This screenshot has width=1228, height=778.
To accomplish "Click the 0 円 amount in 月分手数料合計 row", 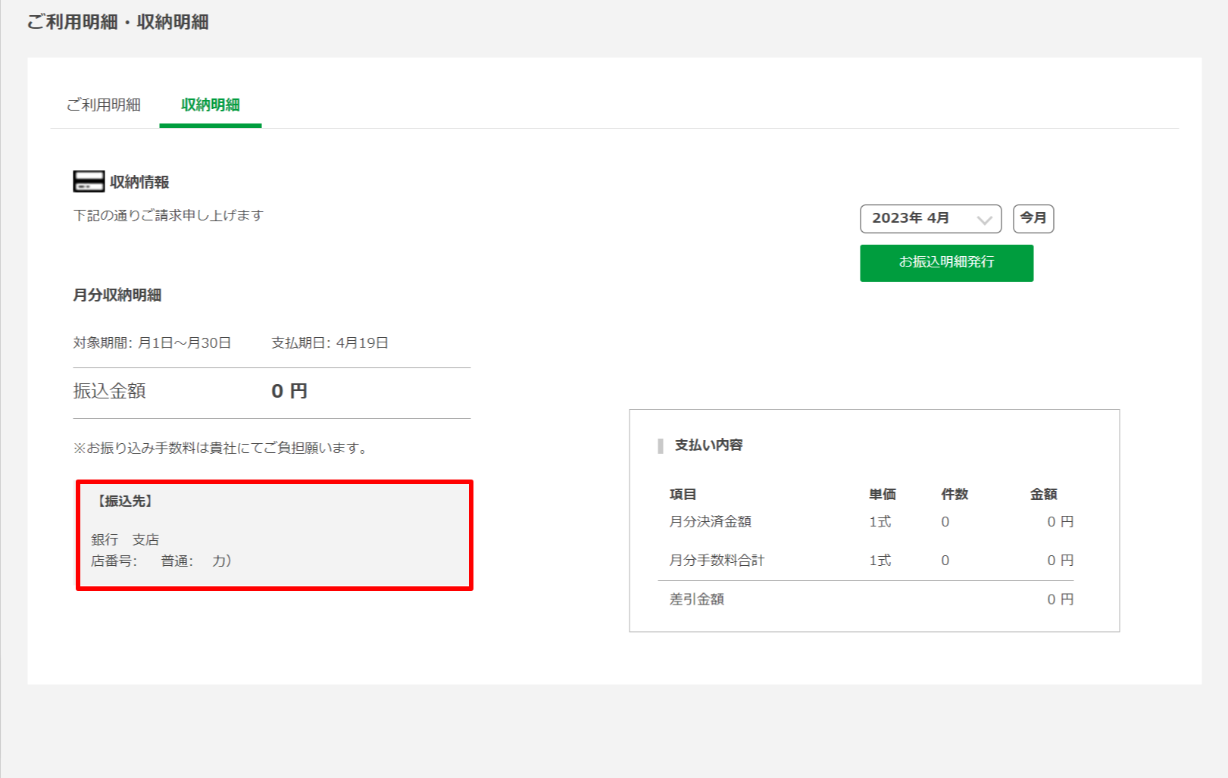I will (1061, 561).
